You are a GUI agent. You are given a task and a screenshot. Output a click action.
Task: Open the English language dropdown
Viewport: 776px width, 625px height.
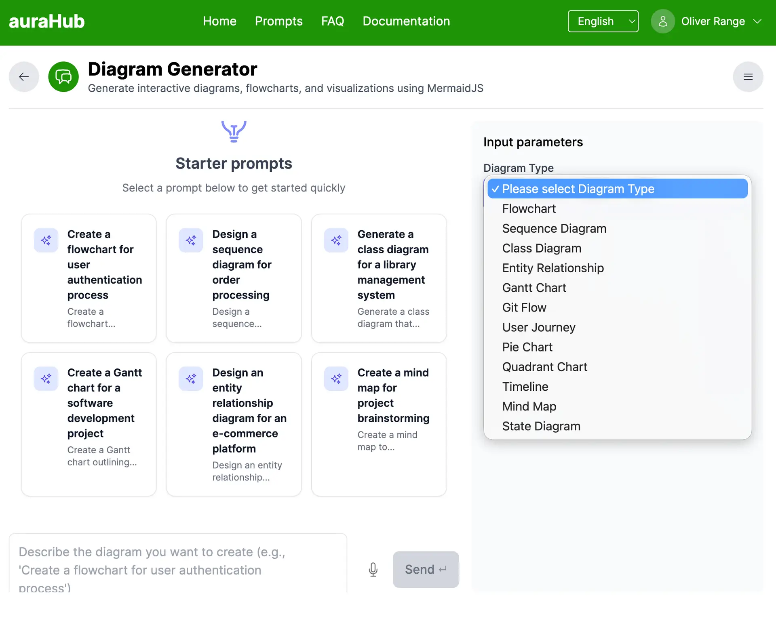click(x=603, y=21)
